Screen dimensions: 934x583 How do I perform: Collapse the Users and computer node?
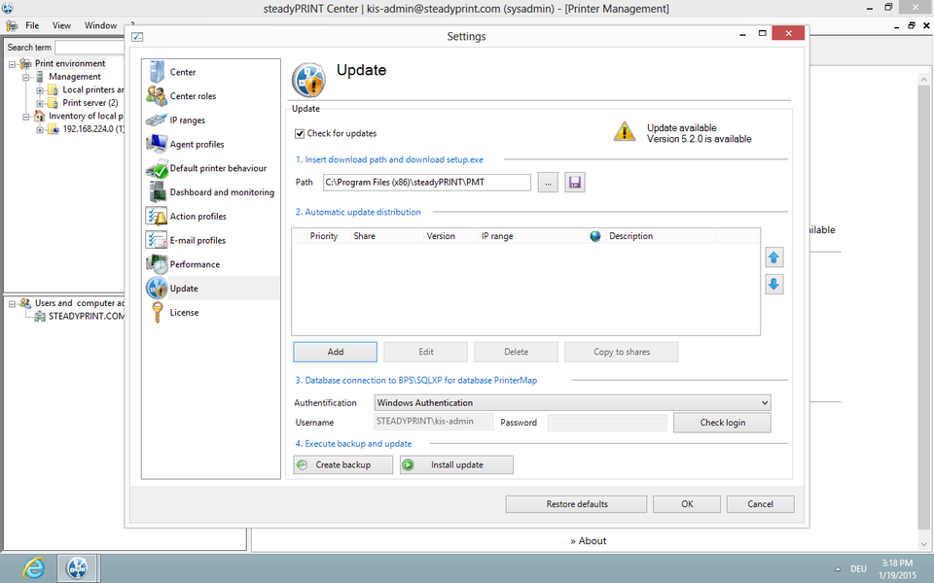pyautogui.click(x=12, y=303)
